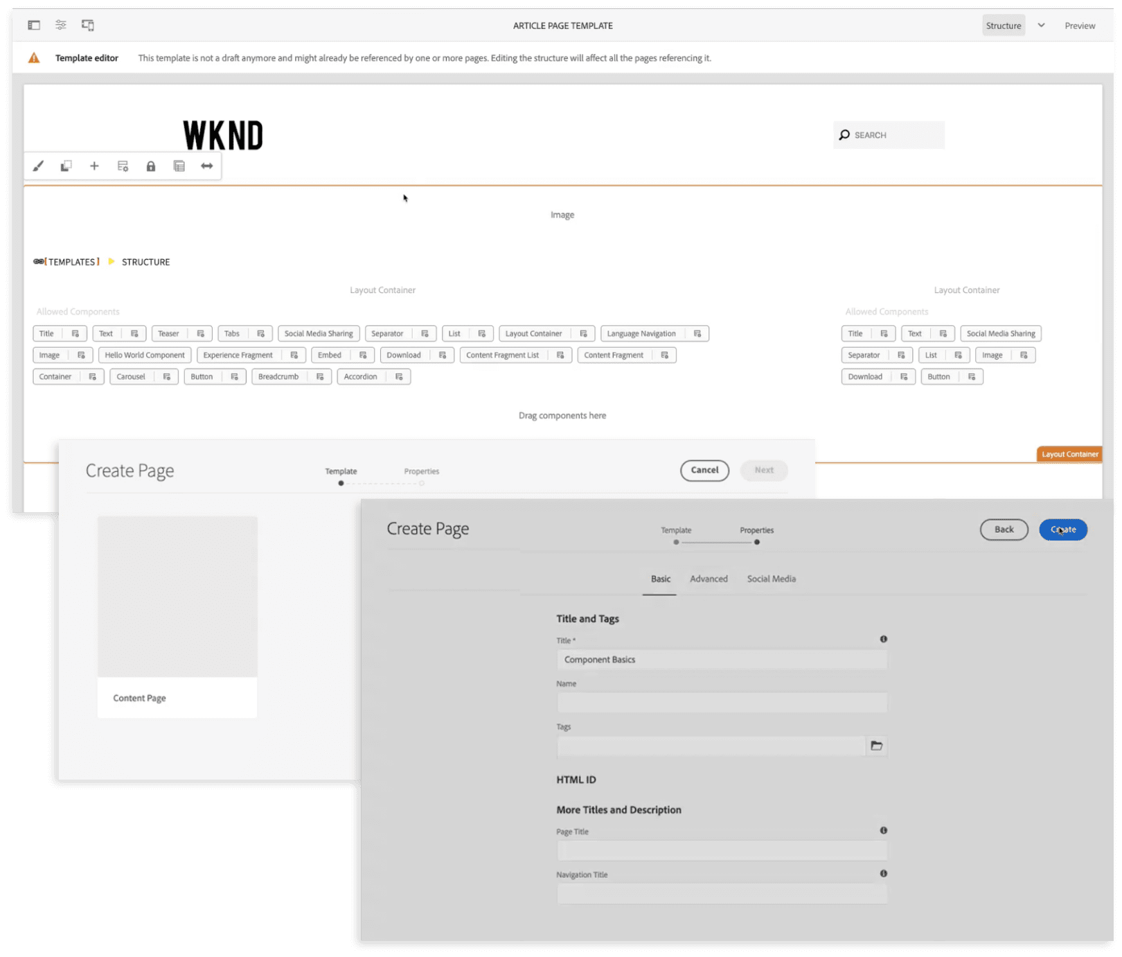Viewport: 1122px width, 957px height.
Task: Click the copy icon in the component toolbar
Action: 66,166
